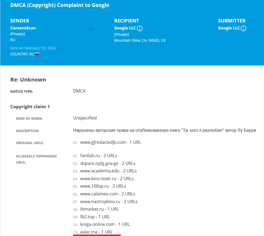Click the arrow between sender and recipient
This screenshot has width=264, height=236.
coord(90,29)
